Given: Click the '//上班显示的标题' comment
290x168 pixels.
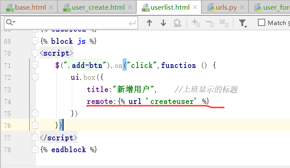Looking at the screenshot, I should [206, 89].
